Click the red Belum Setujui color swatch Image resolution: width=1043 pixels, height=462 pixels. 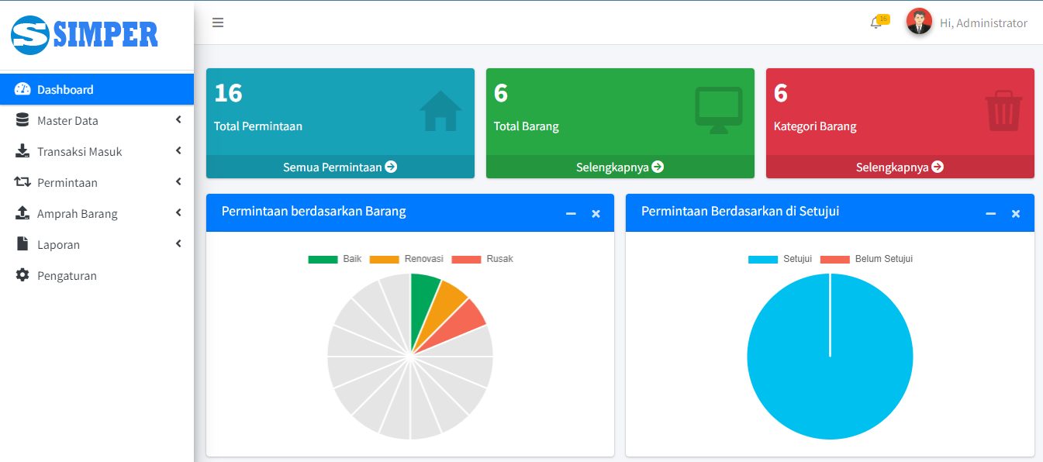click(x=834, y=259)
